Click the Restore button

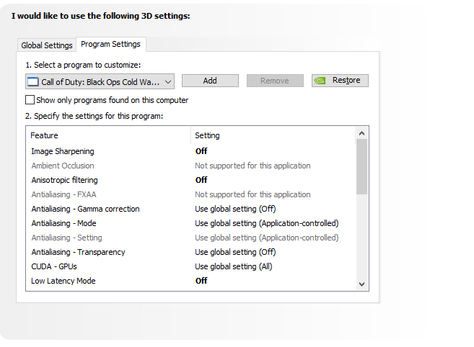[340, 81]
